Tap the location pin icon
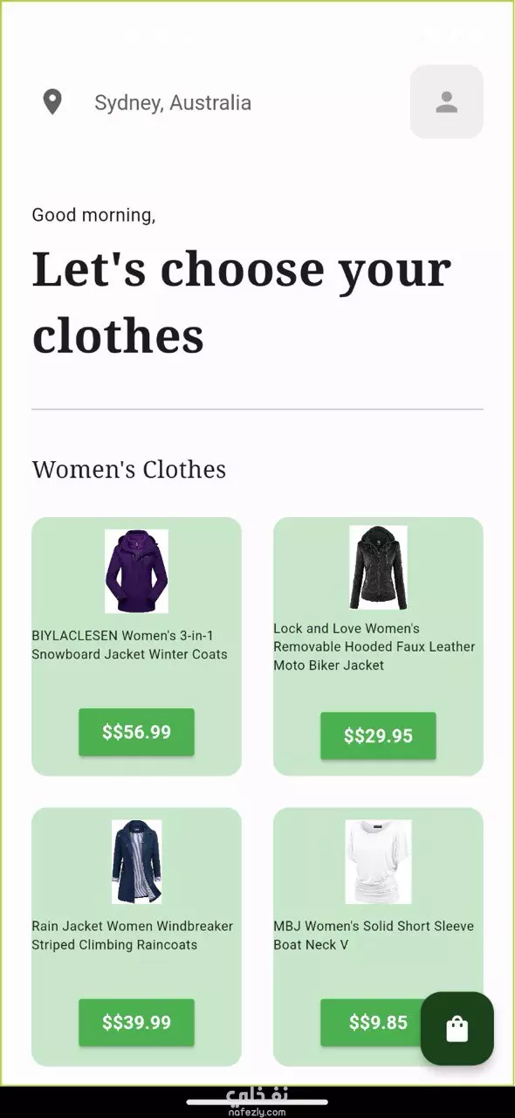This screenshot has width=515, height=1118. pyautogui.click(x=52, y=102)
